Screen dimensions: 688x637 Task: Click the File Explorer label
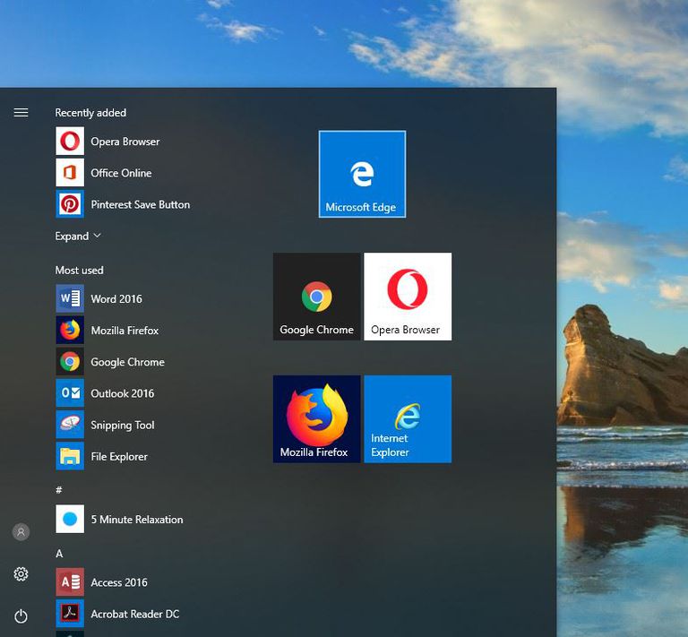coord(119,457)
